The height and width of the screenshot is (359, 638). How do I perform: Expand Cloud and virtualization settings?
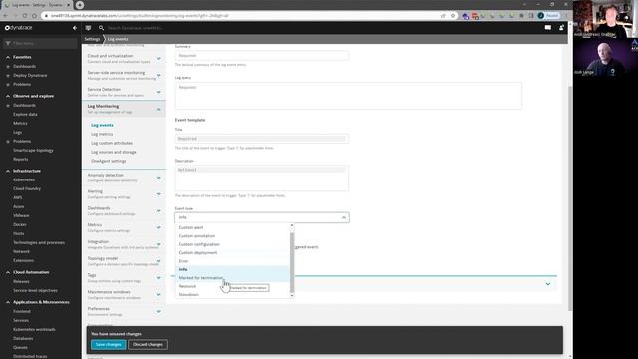pyautogui.click(x=159, y=59)
